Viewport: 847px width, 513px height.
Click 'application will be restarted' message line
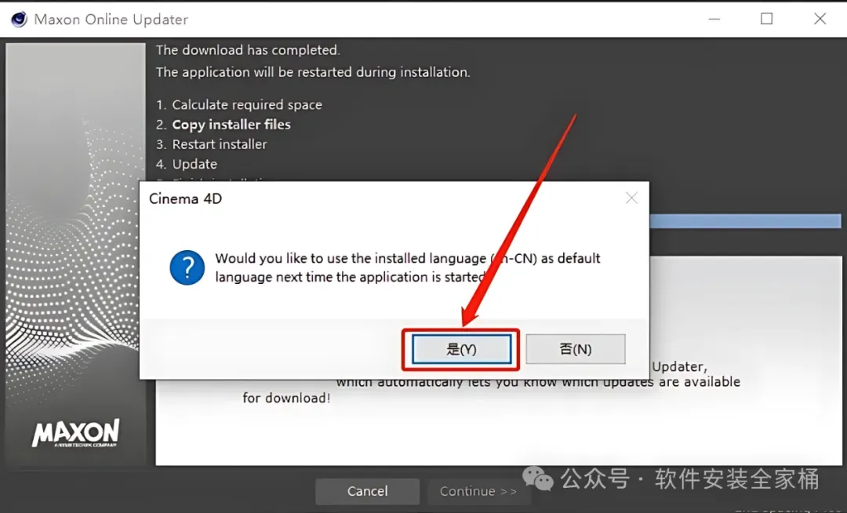313,72
